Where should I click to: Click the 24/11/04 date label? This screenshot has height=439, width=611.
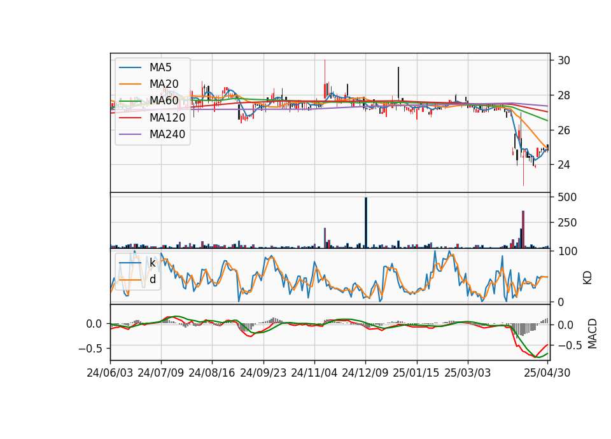click(x=314, y=373)
